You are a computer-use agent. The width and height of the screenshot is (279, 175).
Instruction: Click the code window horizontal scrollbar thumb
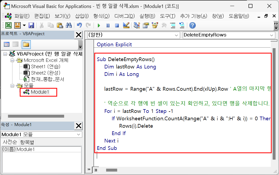click(112, 170)
